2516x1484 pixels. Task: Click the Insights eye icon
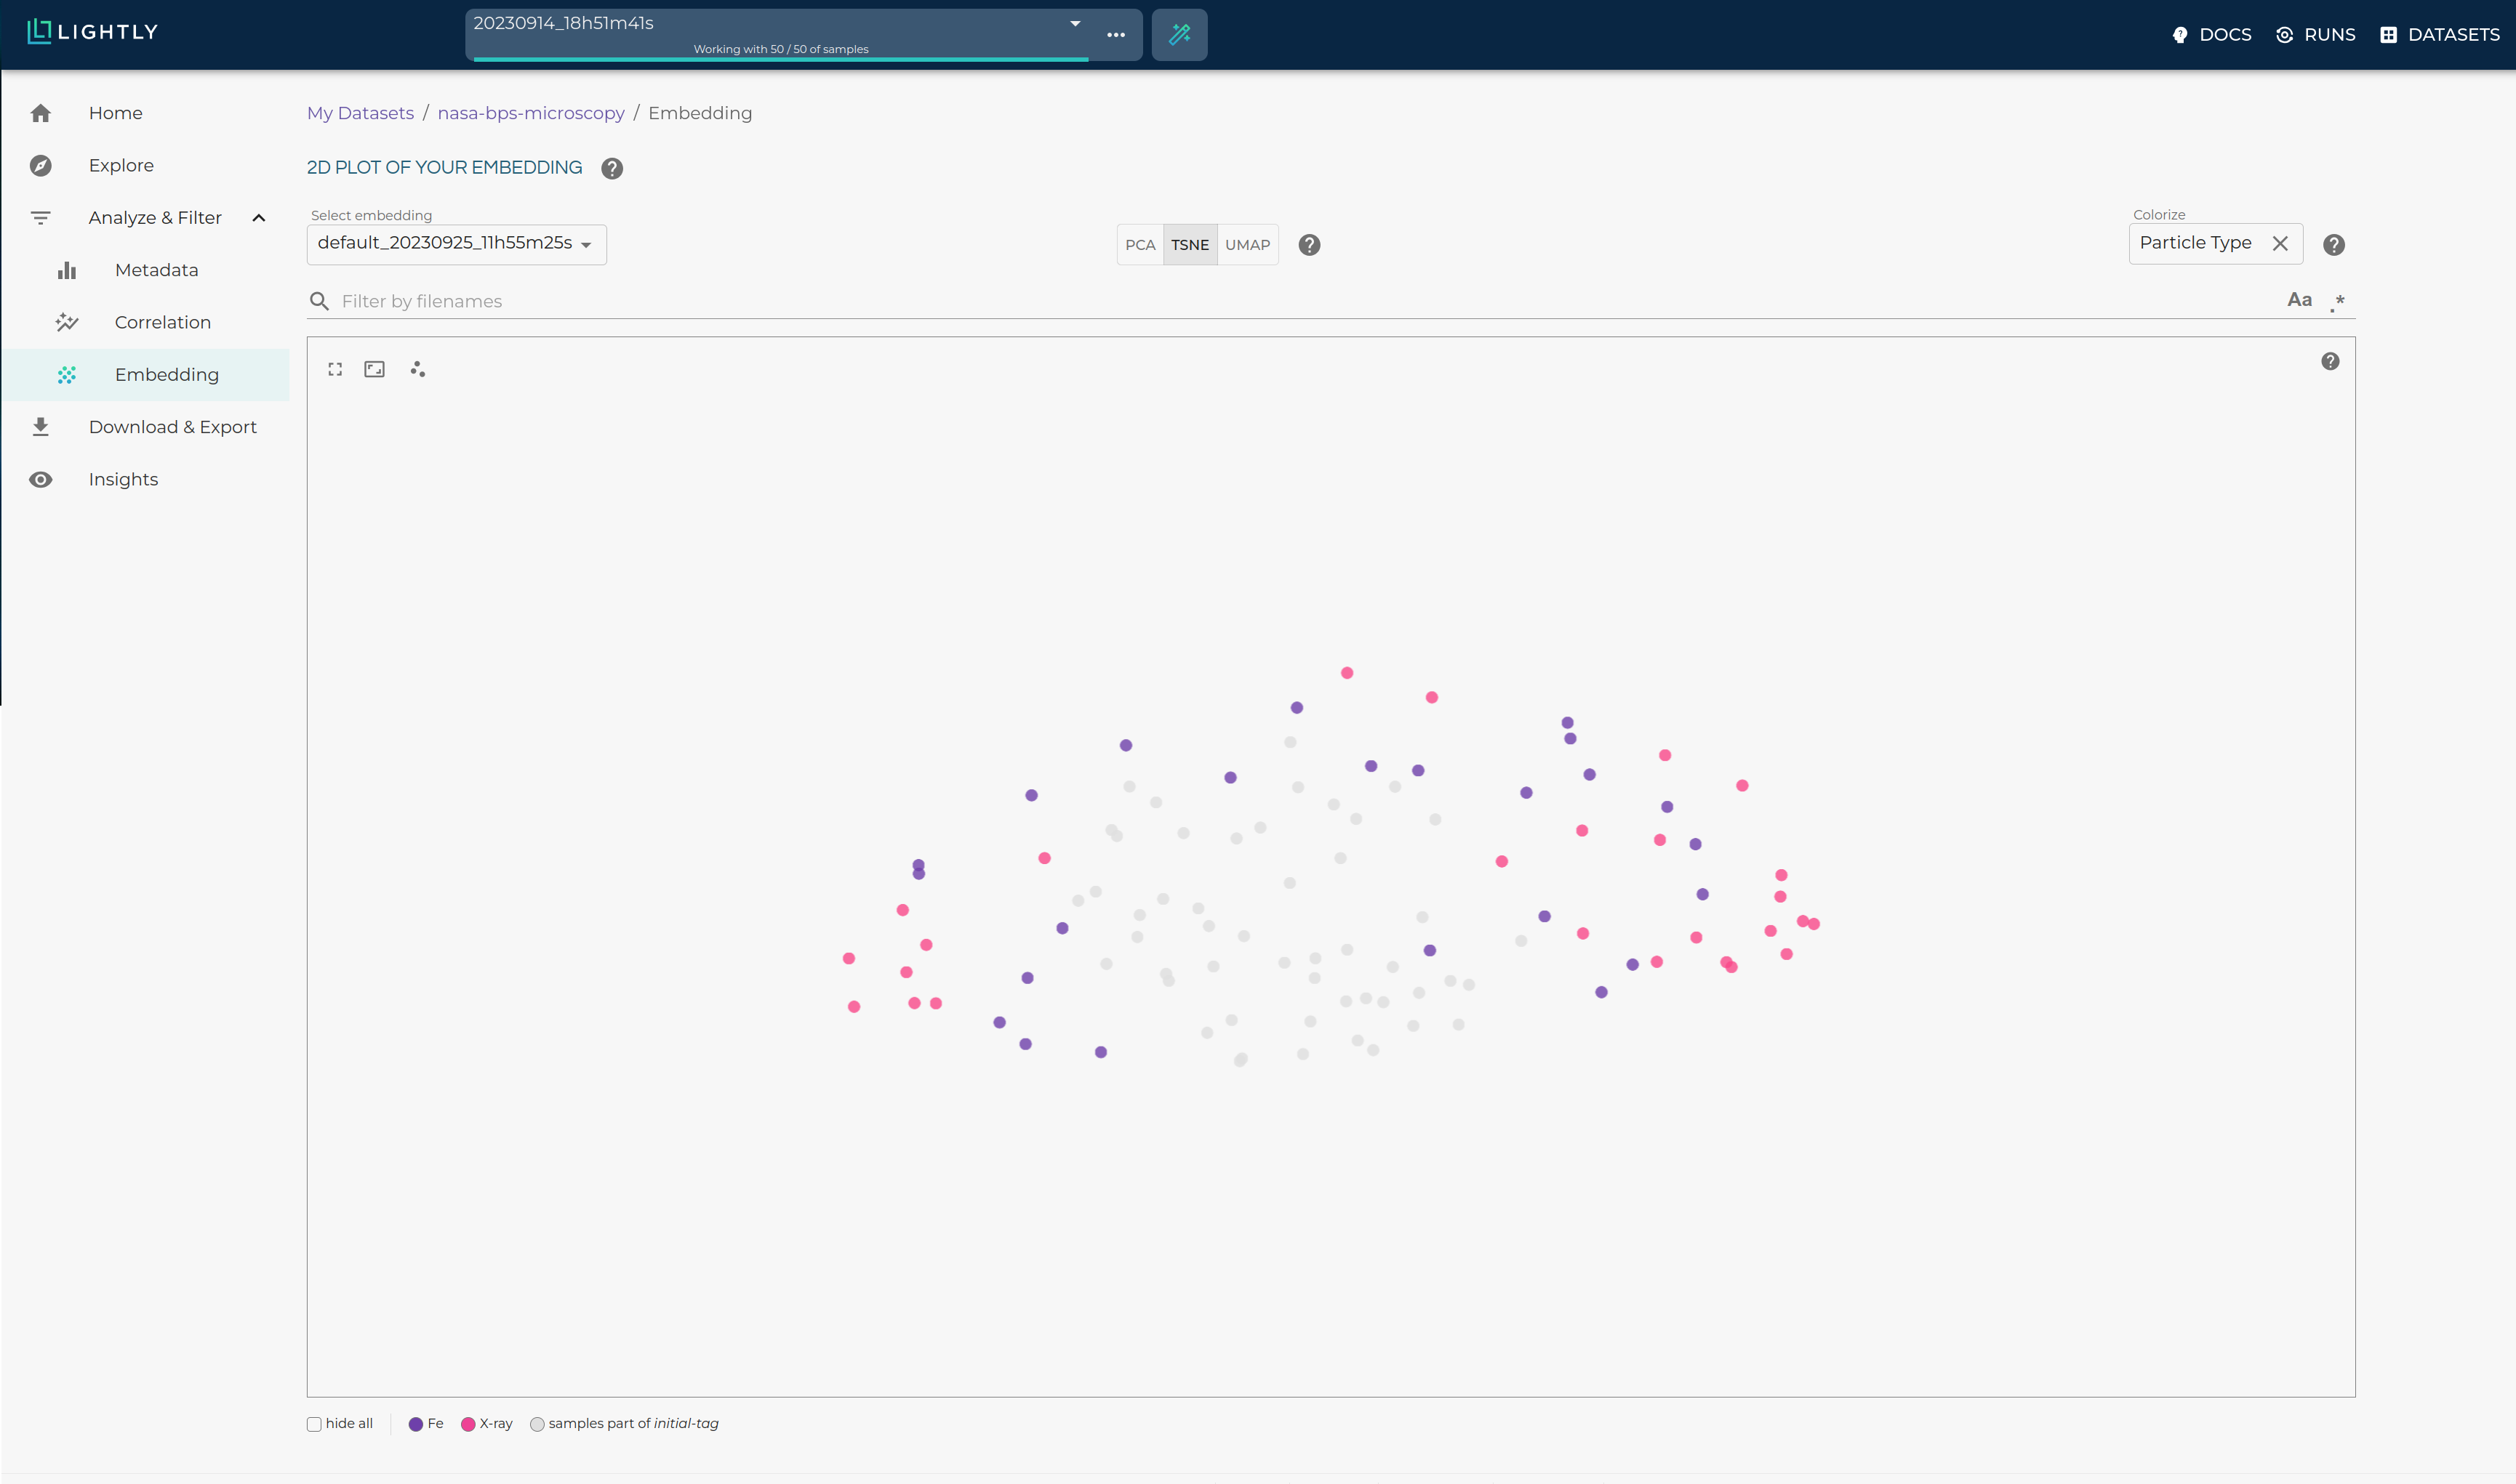[x=41, y=479]
